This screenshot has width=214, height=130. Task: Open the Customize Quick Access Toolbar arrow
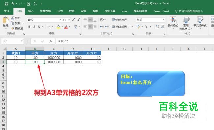pyautogui.click(x=41, y=4)
